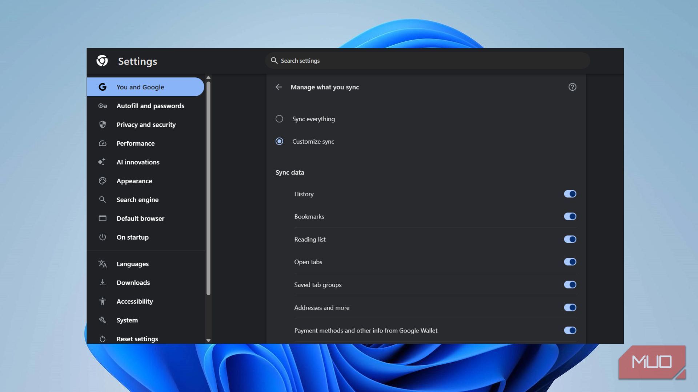
Task: Turn off the Bookmarks sync toggle
Action: click(570, 216)
